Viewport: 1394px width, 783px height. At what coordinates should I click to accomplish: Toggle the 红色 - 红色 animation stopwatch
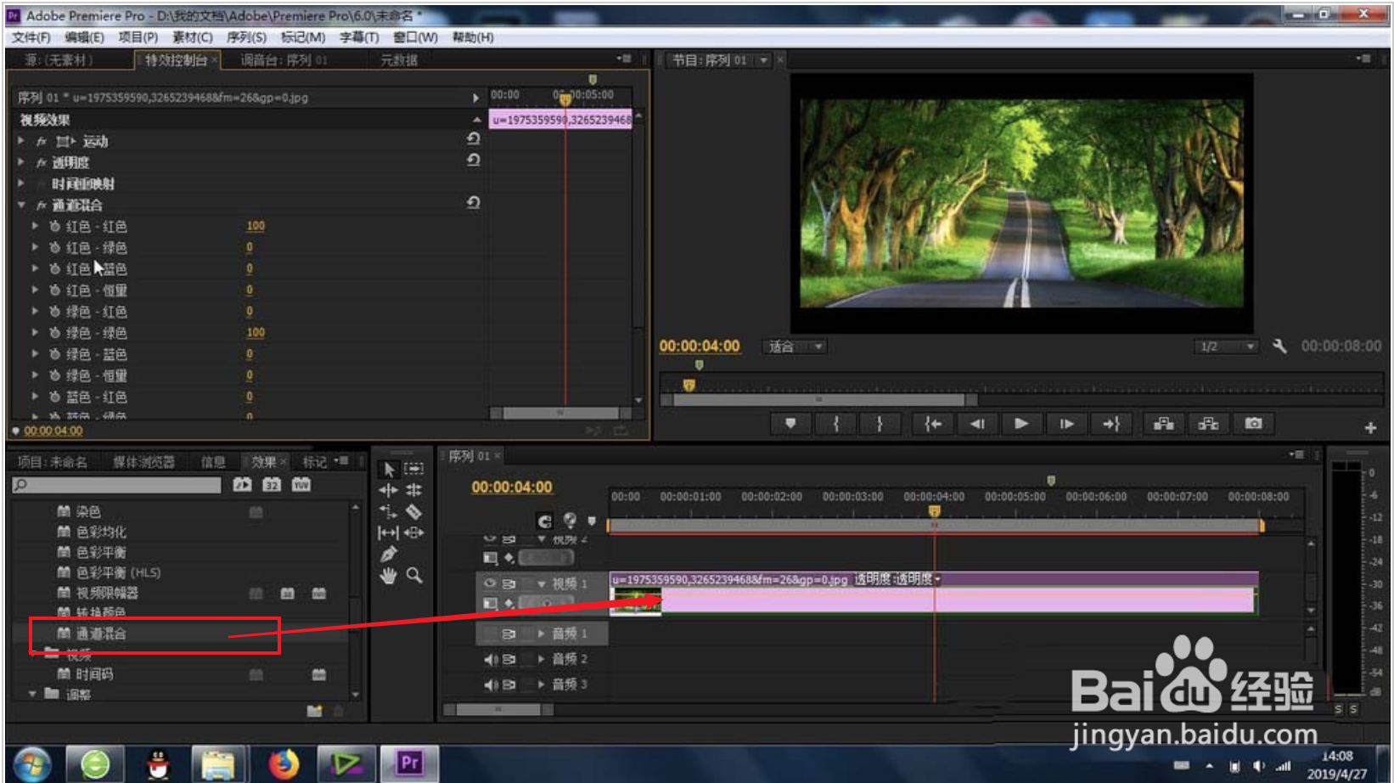point(54,226)
